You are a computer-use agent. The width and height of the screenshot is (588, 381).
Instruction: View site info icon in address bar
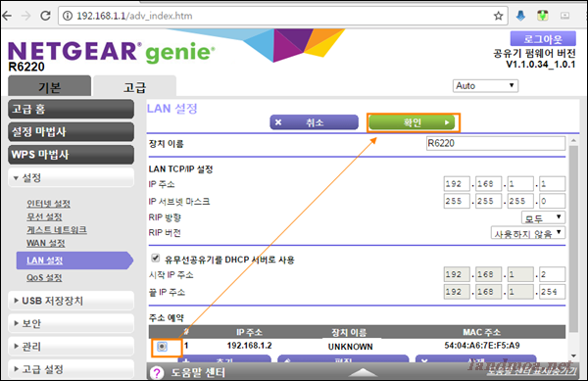coord(67,16)
